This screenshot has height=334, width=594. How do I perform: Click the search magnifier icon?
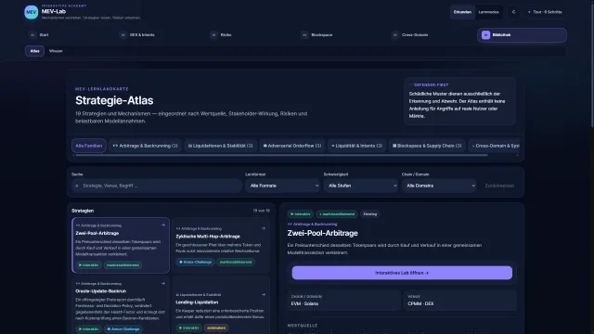point(77,186)
